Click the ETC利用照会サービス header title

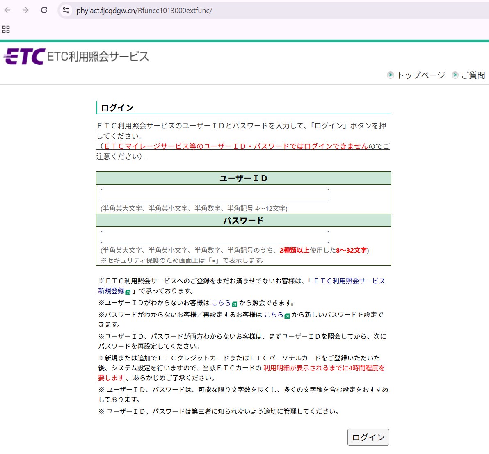point(98,57)
